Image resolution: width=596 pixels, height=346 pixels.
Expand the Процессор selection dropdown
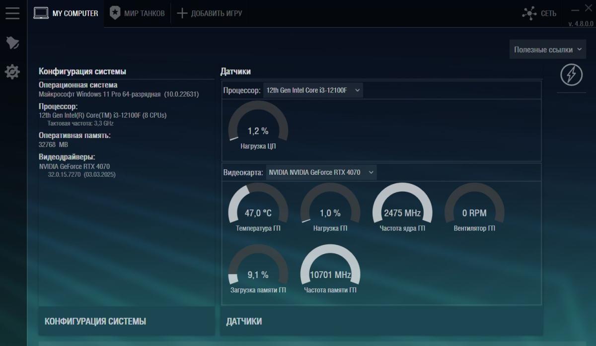pos(313,90)
